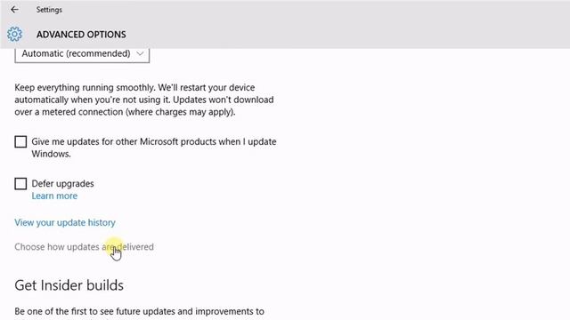Click the Settings gear icon
The width and height of the screenshot is (570, 320).
(x=14, y=35)
